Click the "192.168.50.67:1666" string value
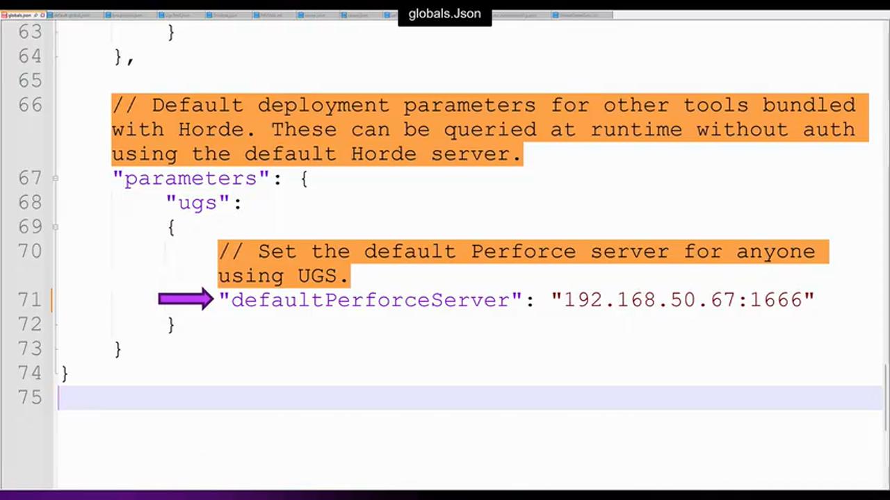 [682, 300]
